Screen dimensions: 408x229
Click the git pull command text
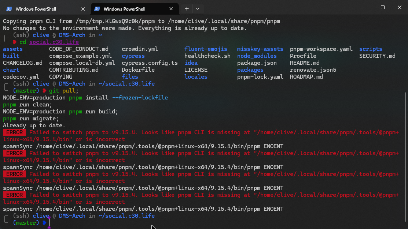point(64,91)
